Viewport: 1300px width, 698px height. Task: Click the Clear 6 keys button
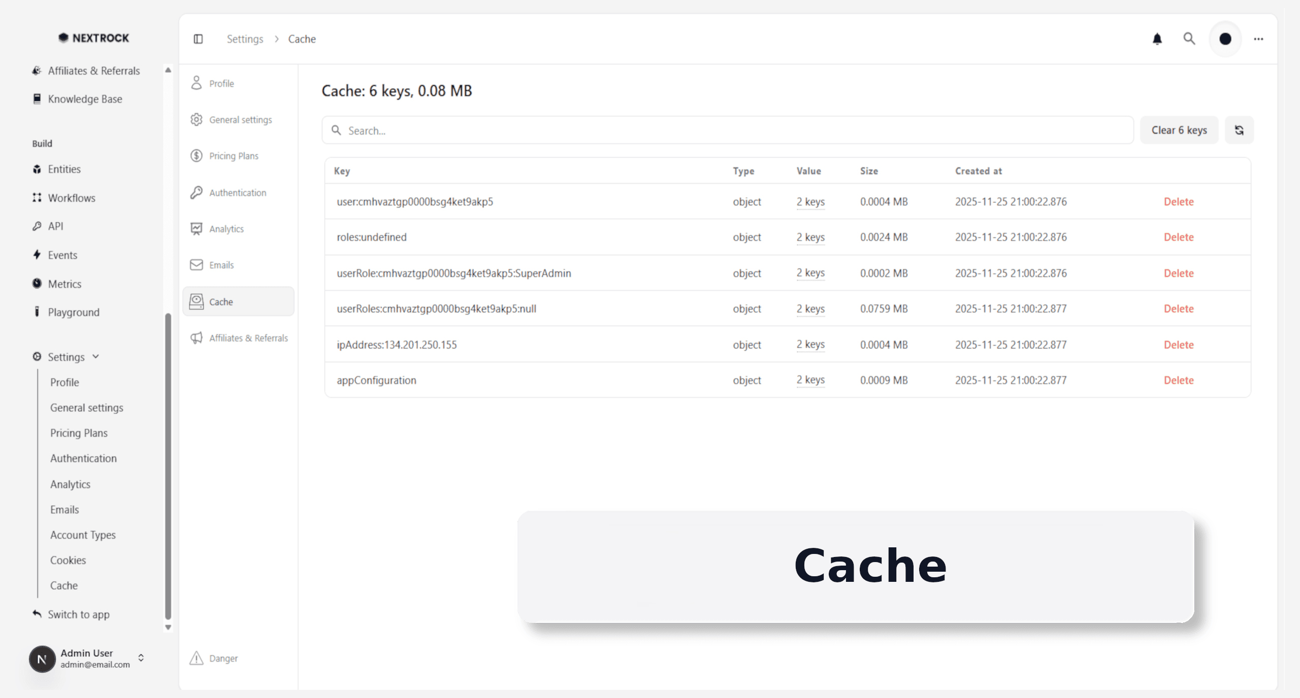tap(1179, 130)
